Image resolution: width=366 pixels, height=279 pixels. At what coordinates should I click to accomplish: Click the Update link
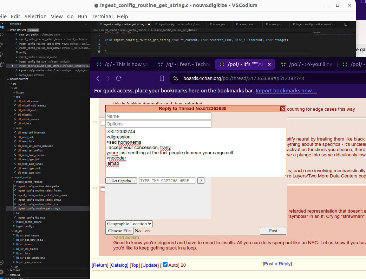[x=150, y=265]
